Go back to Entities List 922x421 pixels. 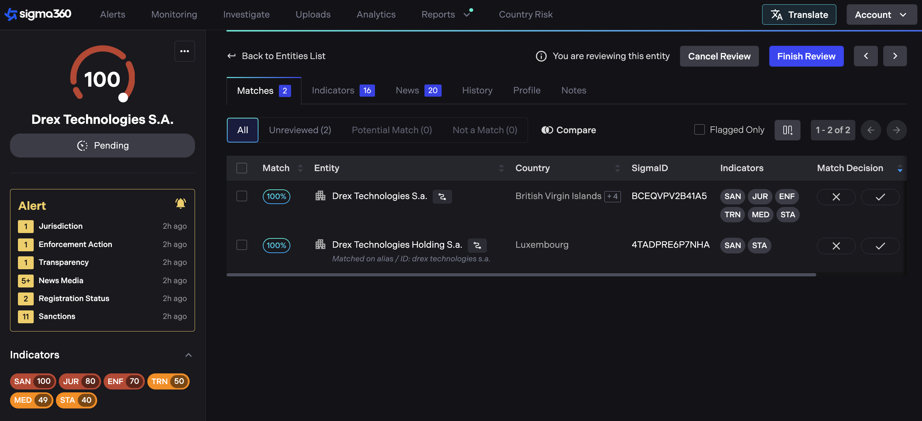(x=276, y=56)
